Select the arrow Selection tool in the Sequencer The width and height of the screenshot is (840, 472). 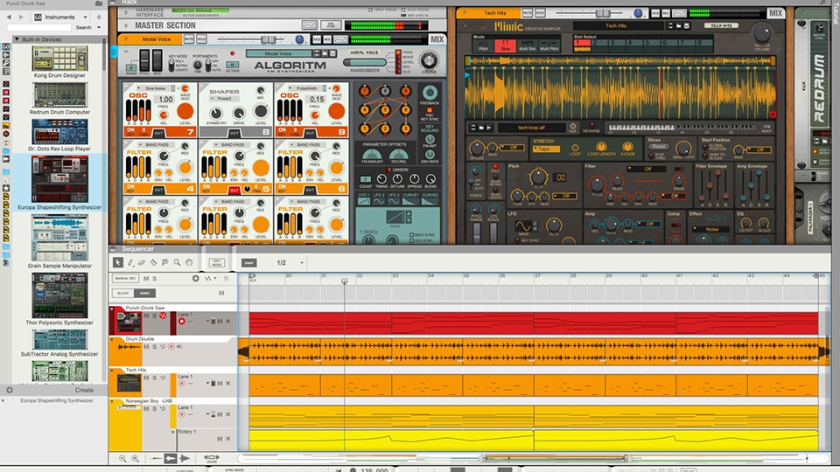118,263
